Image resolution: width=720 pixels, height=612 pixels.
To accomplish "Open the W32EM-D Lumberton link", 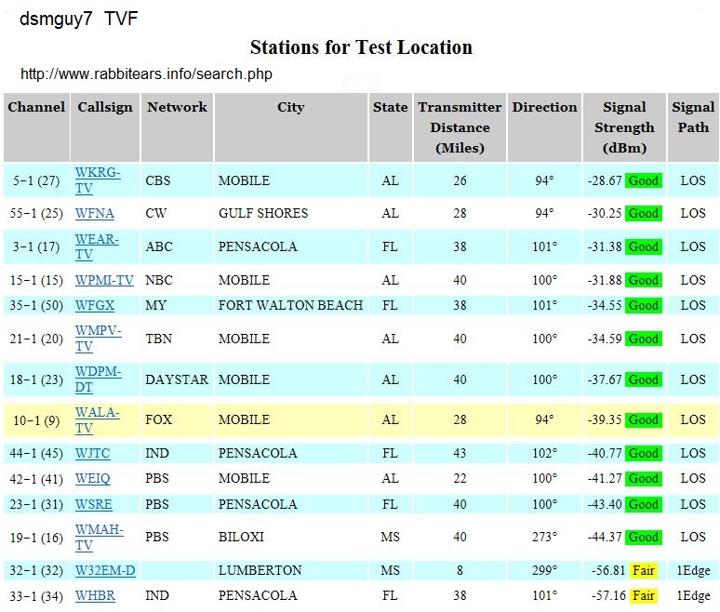I will [104, 570].
